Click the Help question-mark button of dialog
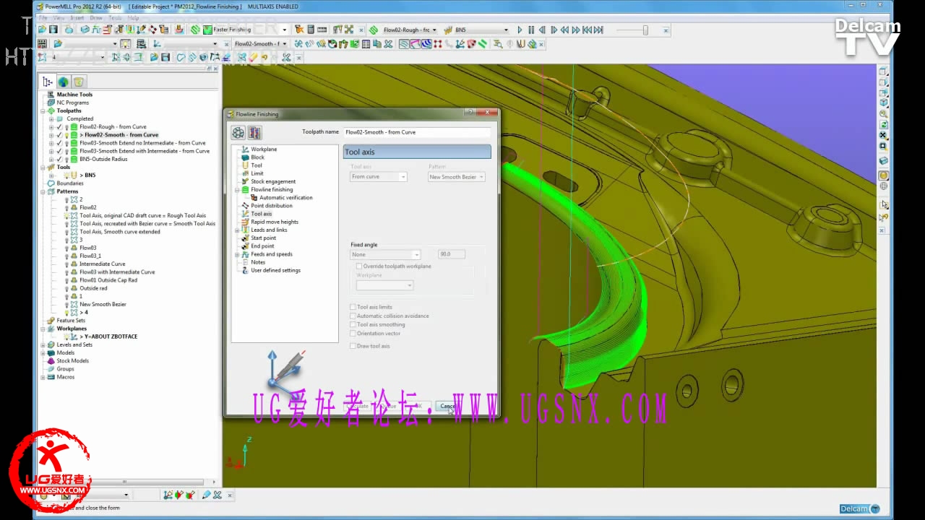This screenshot has height=520, width=925. click(470, 113)
